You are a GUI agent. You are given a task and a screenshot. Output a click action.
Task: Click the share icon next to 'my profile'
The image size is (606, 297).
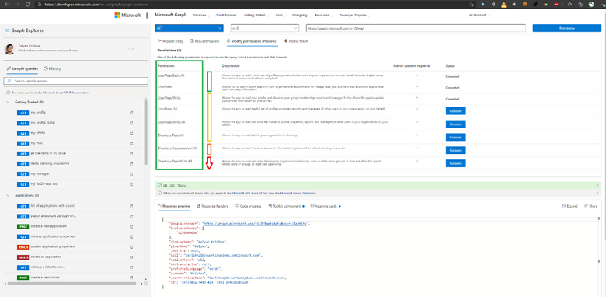131,113
